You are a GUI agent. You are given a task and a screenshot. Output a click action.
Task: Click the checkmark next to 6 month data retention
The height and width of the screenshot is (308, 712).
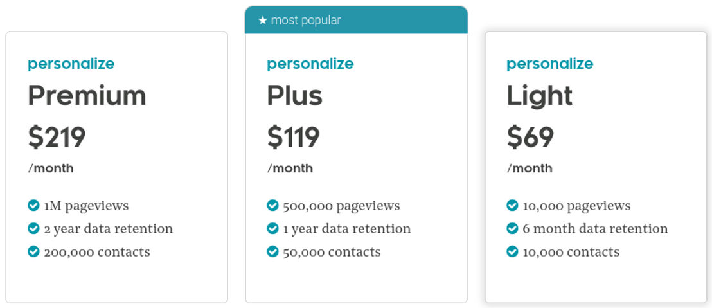[512, 228]
